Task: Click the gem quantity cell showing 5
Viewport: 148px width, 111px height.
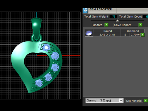Action: click(125, 35)
